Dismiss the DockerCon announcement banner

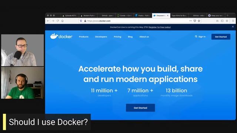click(x=233, y=27)
